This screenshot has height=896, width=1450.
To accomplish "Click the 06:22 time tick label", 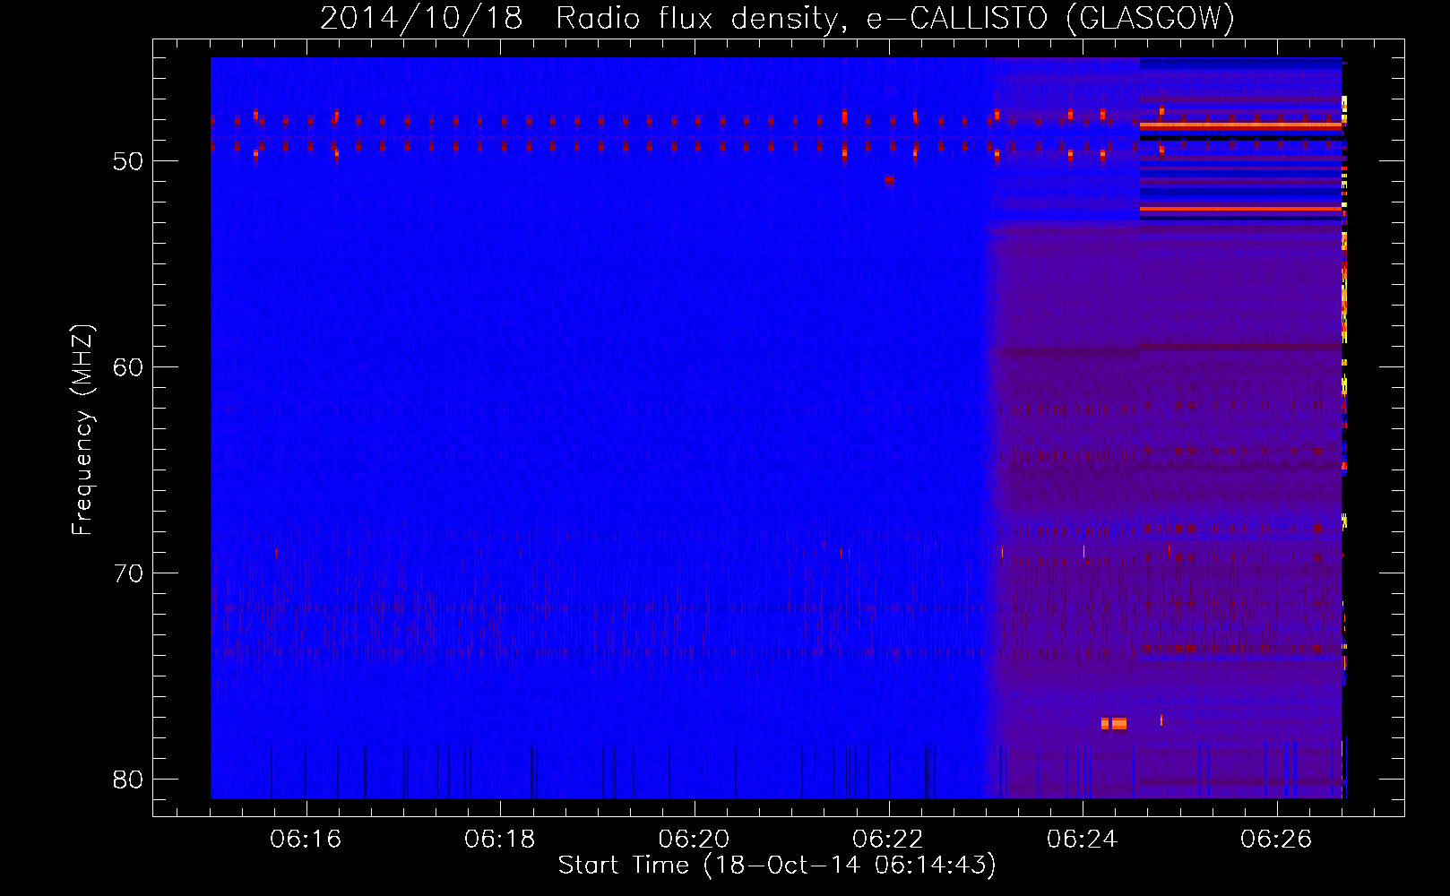I will click(889, 840).
